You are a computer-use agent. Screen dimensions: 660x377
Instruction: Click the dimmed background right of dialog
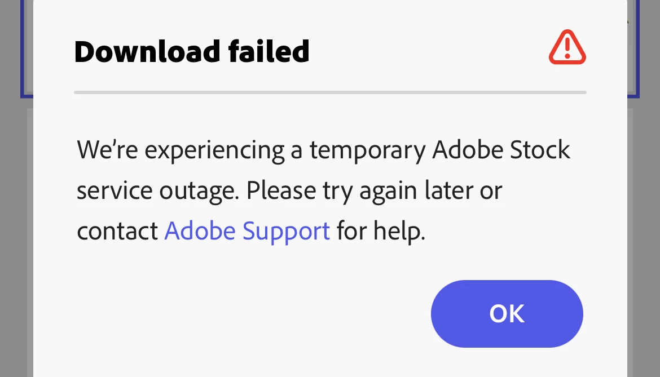click(x=644, y=225)
